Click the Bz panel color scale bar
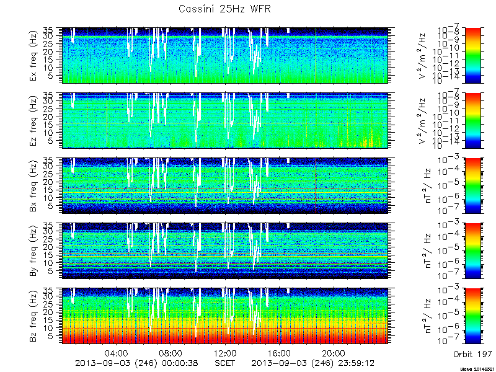The width and height of the screenshot is (496, 372). tap(472, 316)
